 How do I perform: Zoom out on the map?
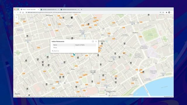(x=16, y=20)
